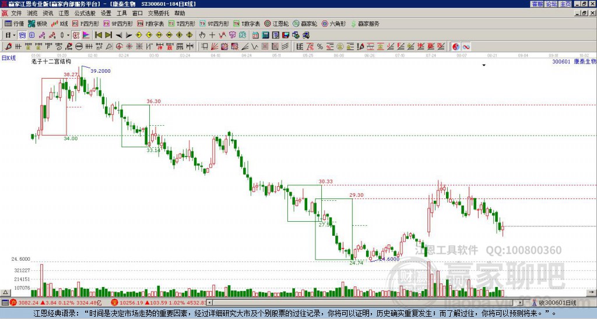Click the calculator icon
597x319 pixels.
(x=265, y=36)
